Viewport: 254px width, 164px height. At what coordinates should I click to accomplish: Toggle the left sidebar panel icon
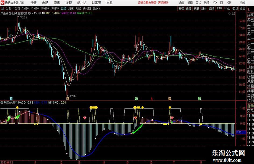2,8
